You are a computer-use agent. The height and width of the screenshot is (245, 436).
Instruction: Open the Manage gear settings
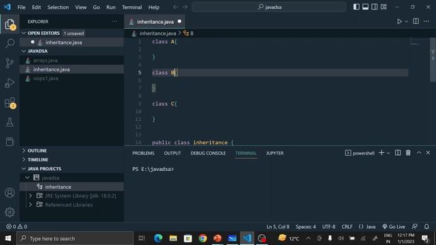click(x=10, y=212)
